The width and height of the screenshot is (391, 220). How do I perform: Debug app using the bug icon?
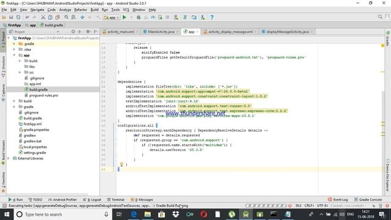coord(139,17)
